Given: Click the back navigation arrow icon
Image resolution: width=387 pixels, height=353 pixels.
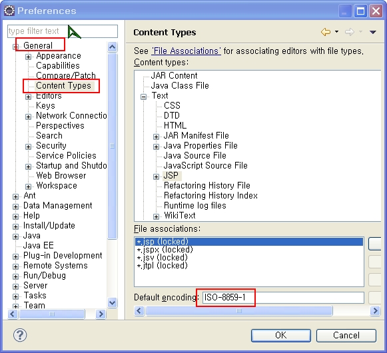Looking at the screenshot, I should click(326, 32).
